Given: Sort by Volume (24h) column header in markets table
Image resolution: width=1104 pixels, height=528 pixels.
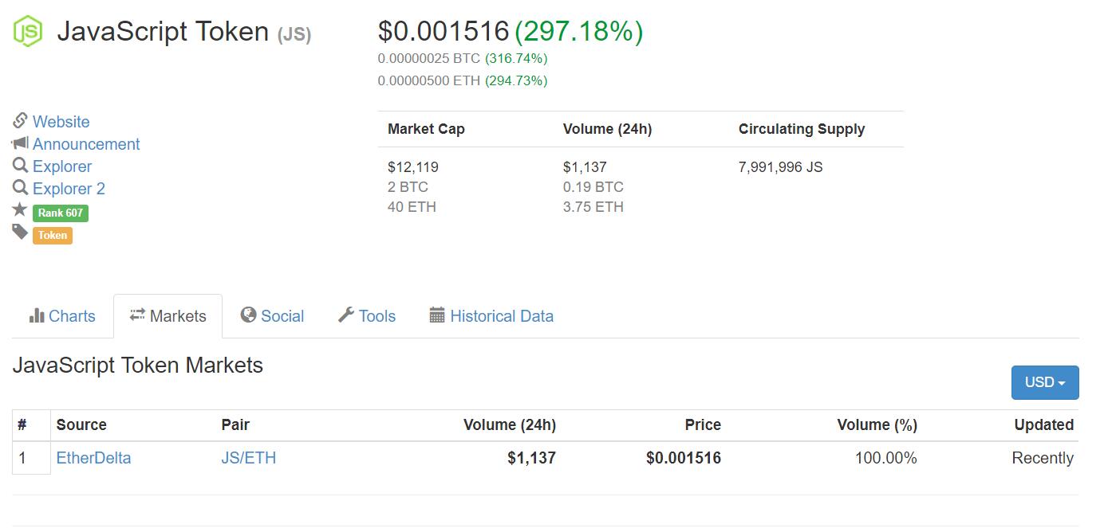Looking at the screenshot, I should click(509, 424).
